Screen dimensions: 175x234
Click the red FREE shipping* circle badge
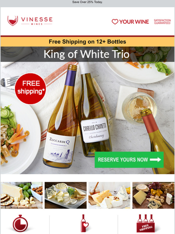30,89
